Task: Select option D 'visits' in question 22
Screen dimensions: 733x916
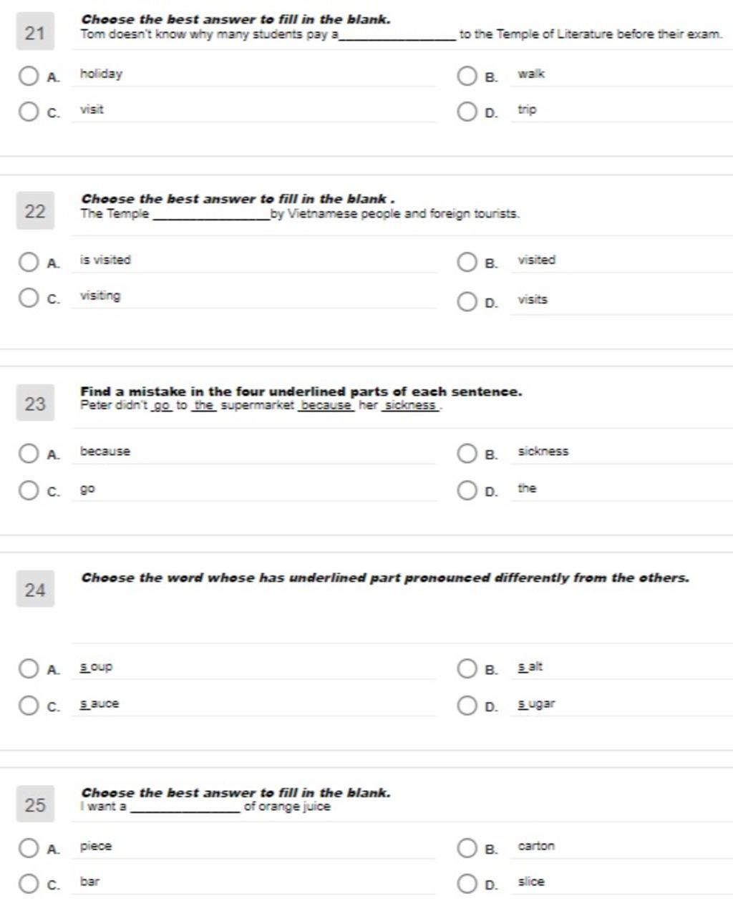Action: pyautogui.click(x=467, y=301)
